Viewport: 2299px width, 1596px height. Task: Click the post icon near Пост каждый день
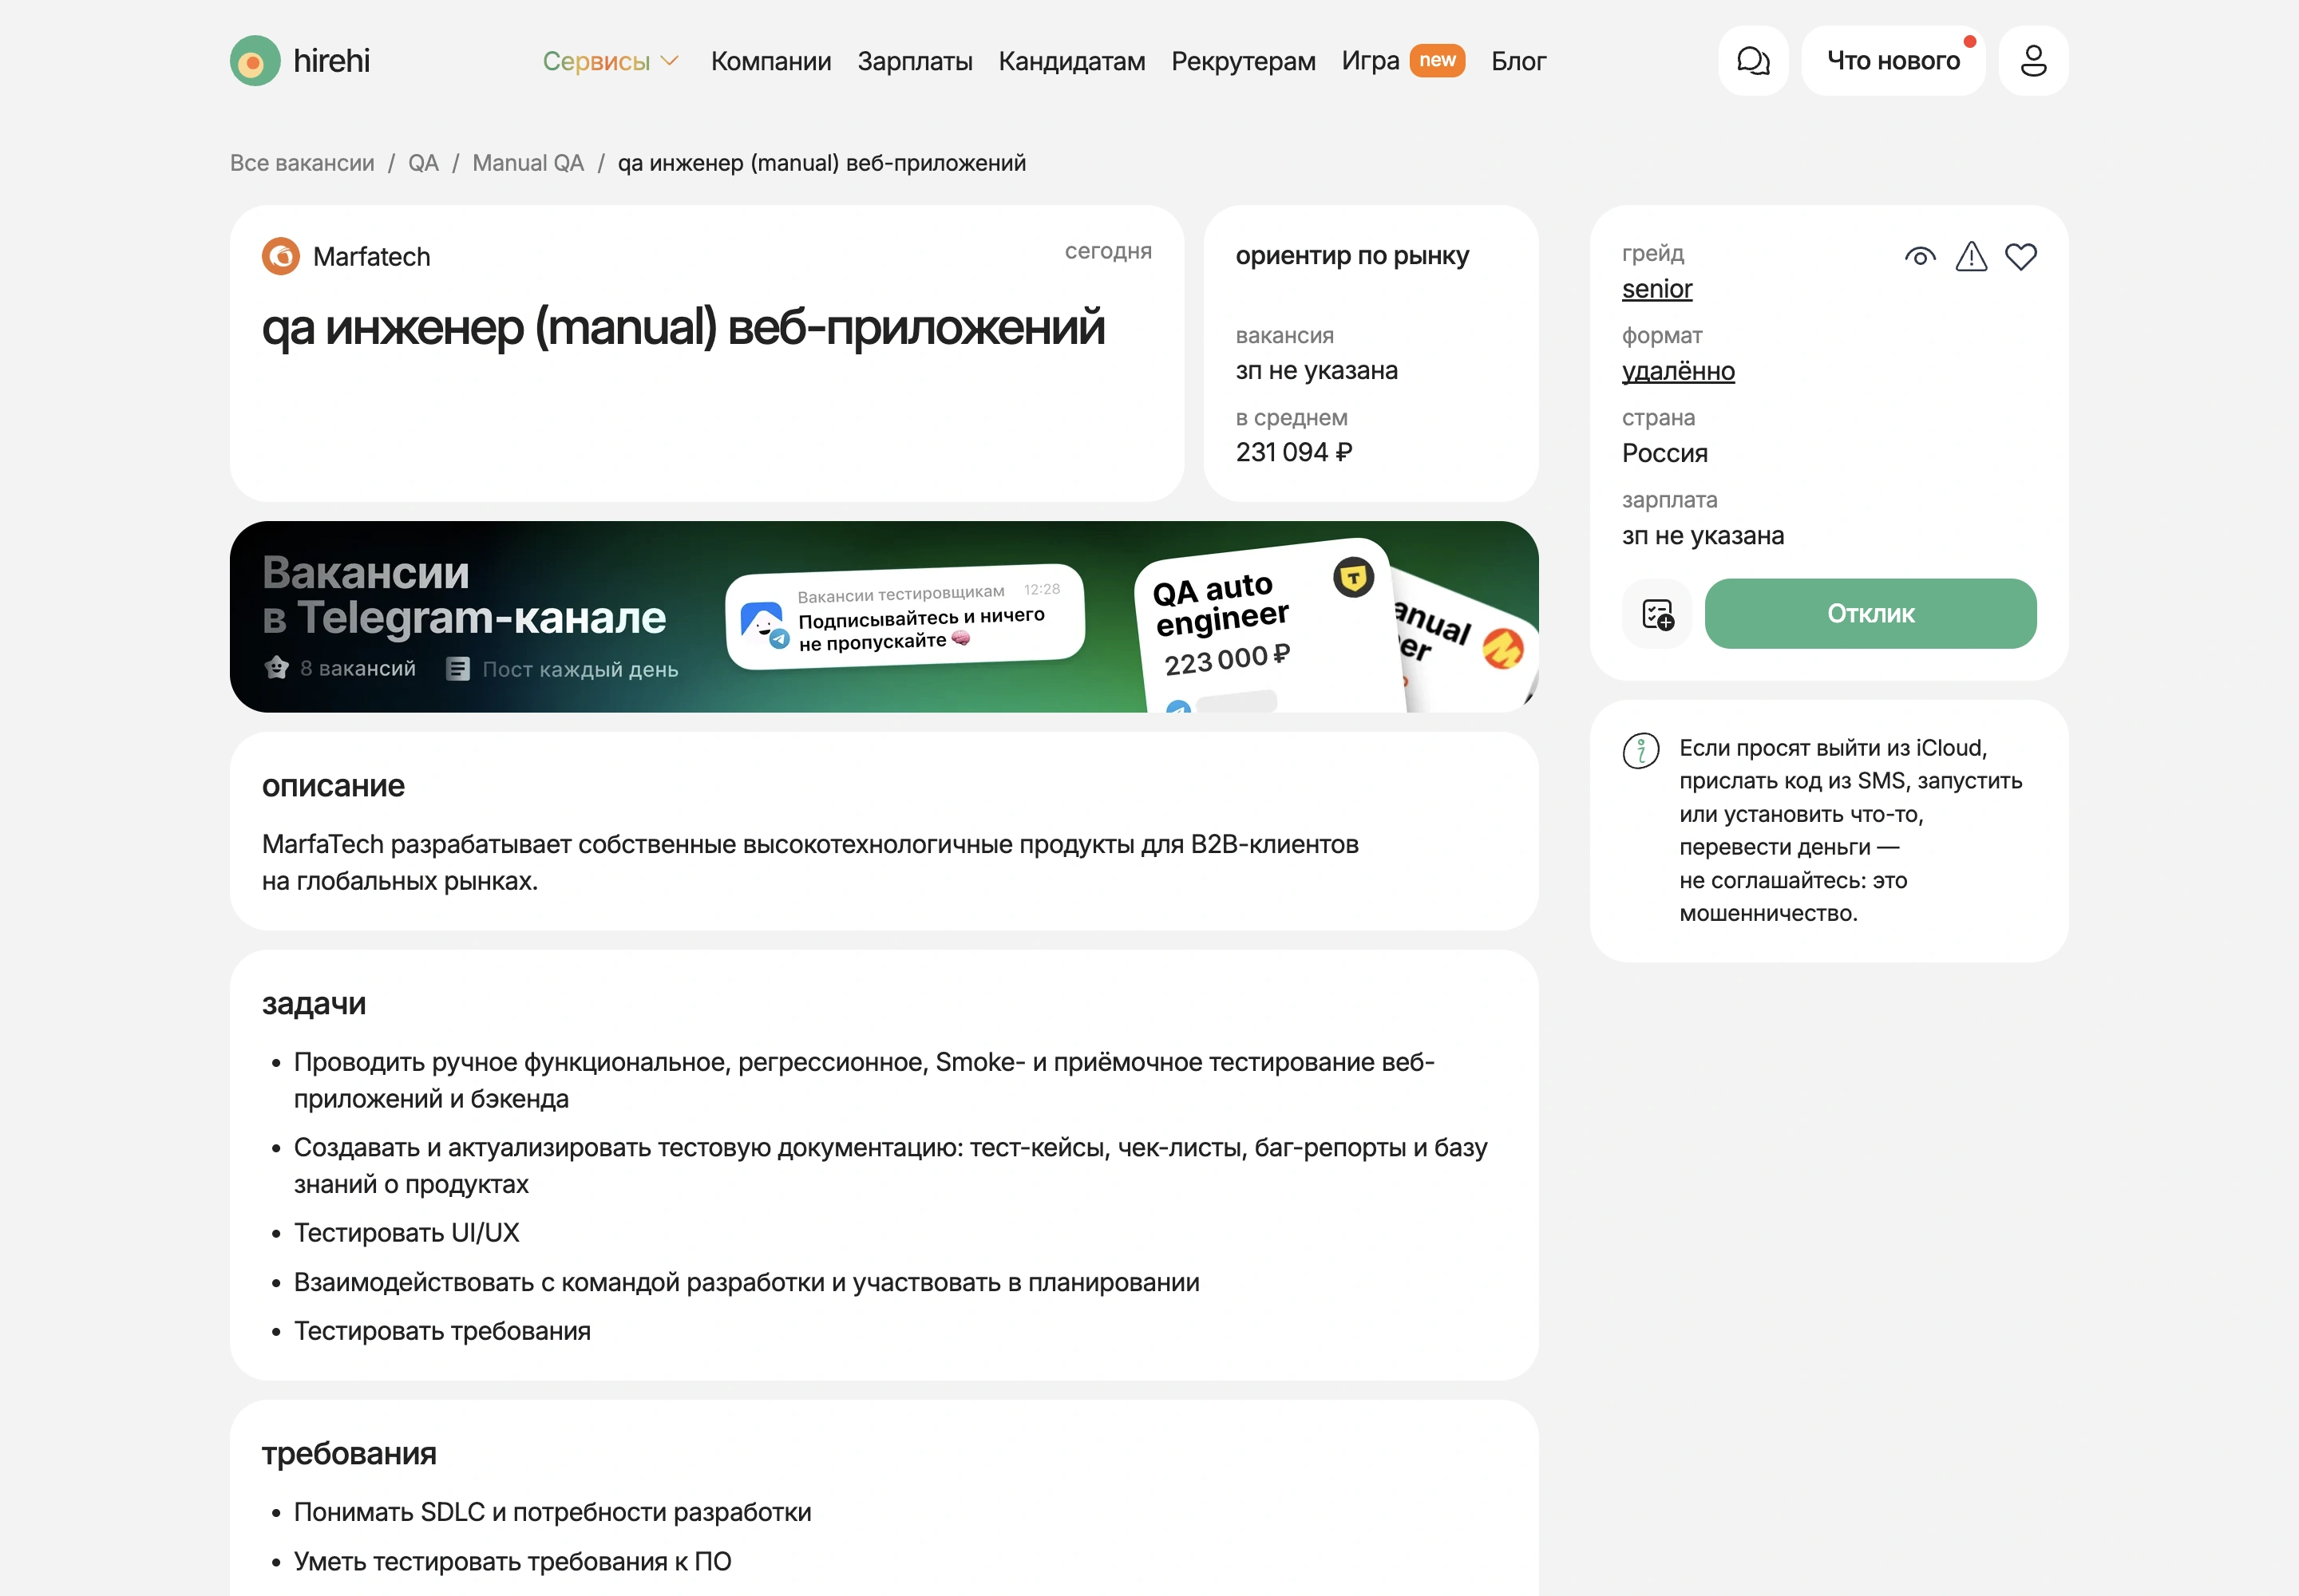[x=458, y=669]
